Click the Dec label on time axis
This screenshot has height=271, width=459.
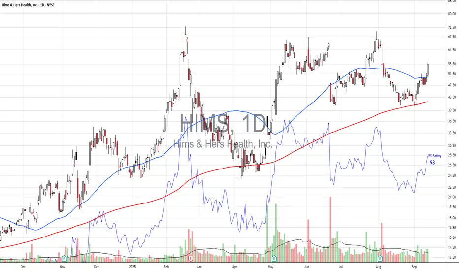(97, 267)
